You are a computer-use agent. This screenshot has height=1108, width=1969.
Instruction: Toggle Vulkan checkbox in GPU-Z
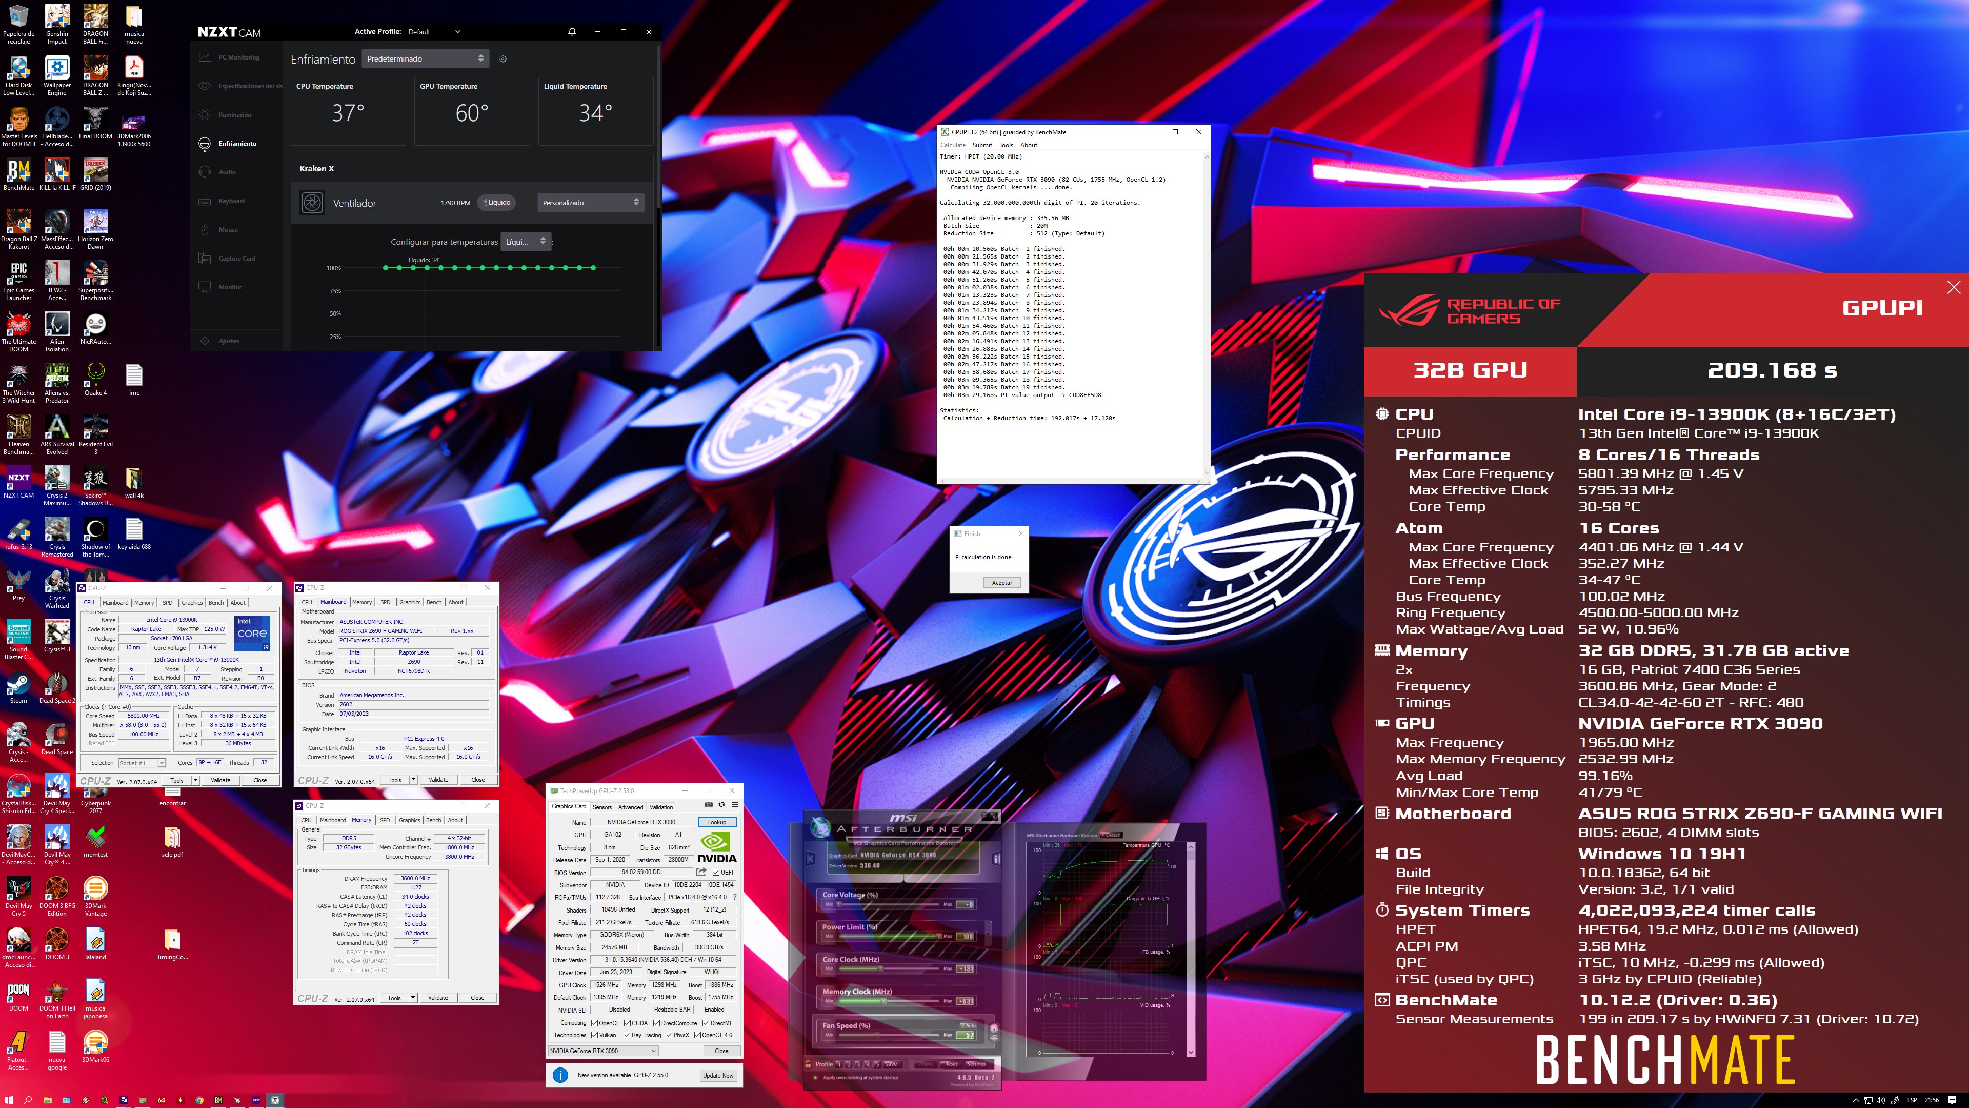594,1035
